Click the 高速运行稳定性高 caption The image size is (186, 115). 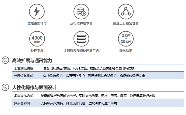click(126, 23)
